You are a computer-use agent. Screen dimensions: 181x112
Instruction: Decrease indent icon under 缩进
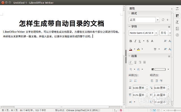157,81
